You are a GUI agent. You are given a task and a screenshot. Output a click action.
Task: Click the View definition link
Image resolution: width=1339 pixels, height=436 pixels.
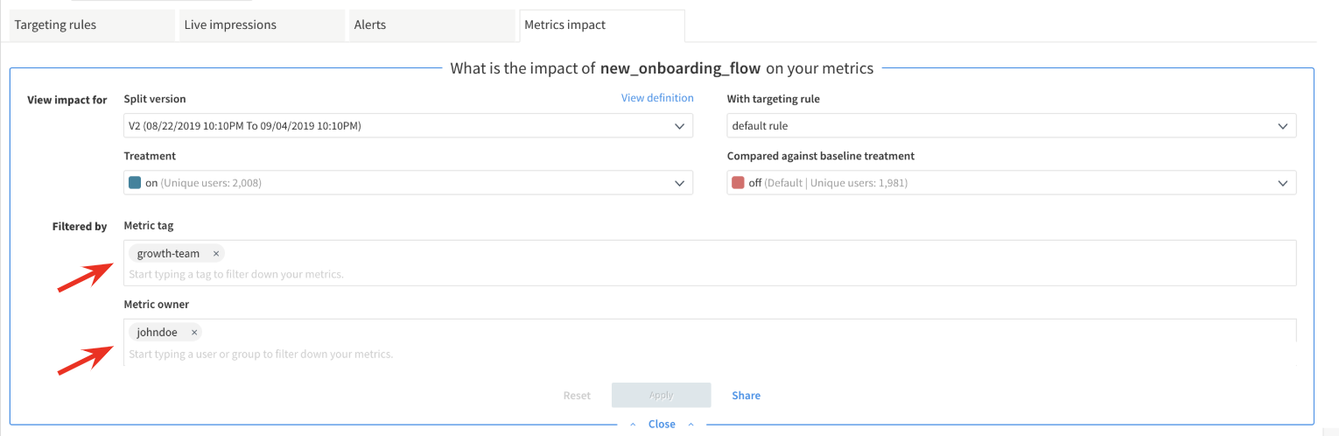tap(657, 98)
